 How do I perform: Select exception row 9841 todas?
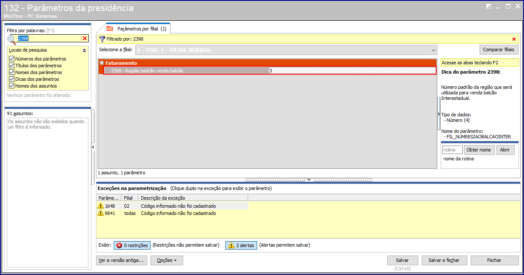pos(172,213)
